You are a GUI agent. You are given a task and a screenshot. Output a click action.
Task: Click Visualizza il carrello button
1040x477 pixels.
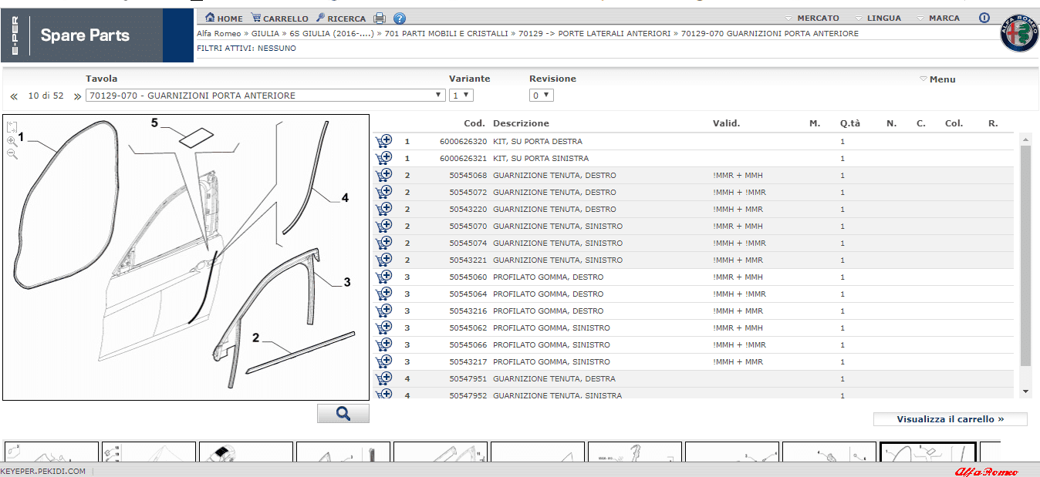click(950, 419)
